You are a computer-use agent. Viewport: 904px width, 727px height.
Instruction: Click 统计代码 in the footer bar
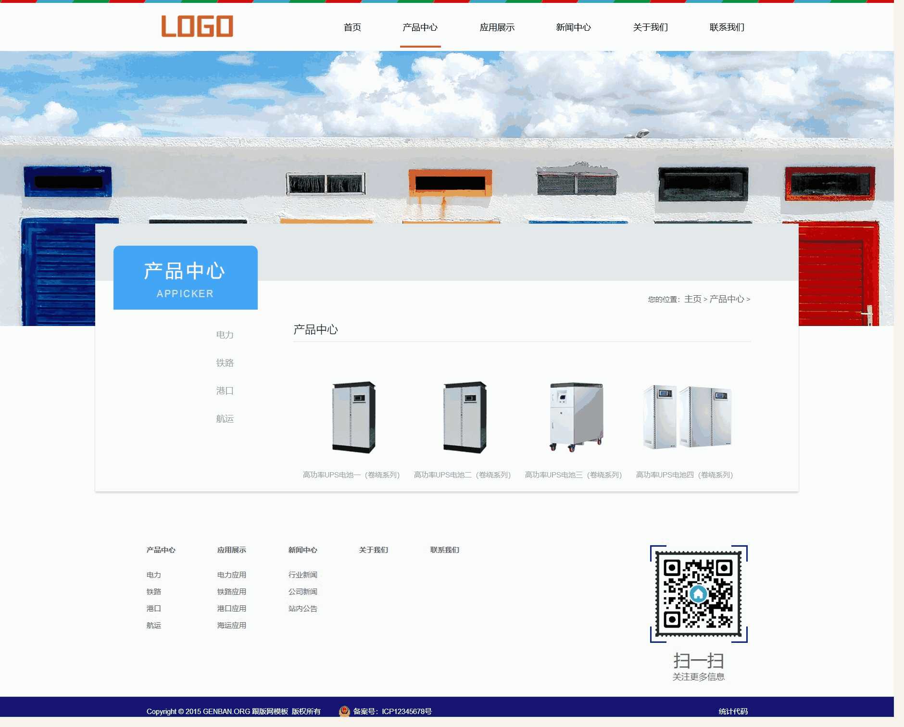733,712
